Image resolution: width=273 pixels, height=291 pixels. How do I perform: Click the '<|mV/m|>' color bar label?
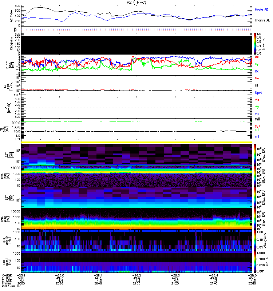(x=265, y=240)
